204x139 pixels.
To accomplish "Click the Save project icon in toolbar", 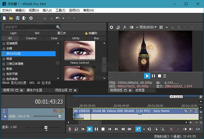I will tap(18, 18).
